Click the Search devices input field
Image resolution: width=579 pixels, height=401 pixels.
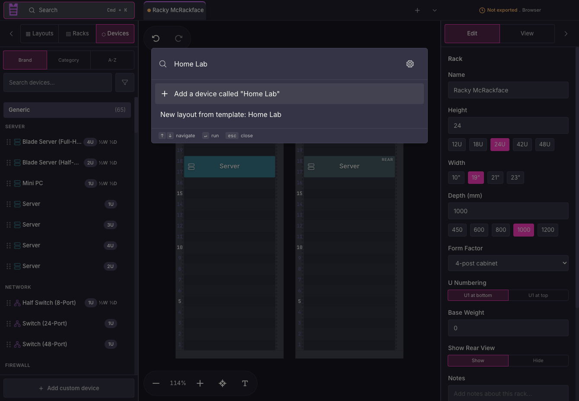click(57, 82)
